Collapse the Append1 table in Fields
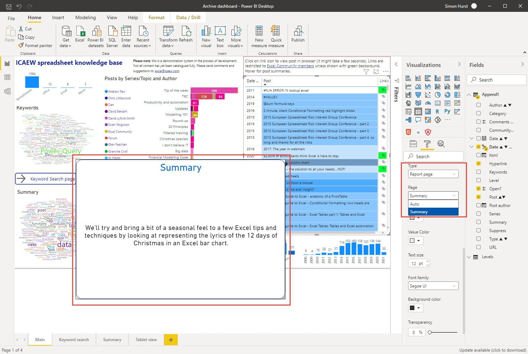This screenshot has height=354, width=528. [469, 94]
